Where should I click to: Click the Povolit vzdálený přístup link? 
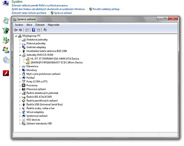[x=106, y=9]
